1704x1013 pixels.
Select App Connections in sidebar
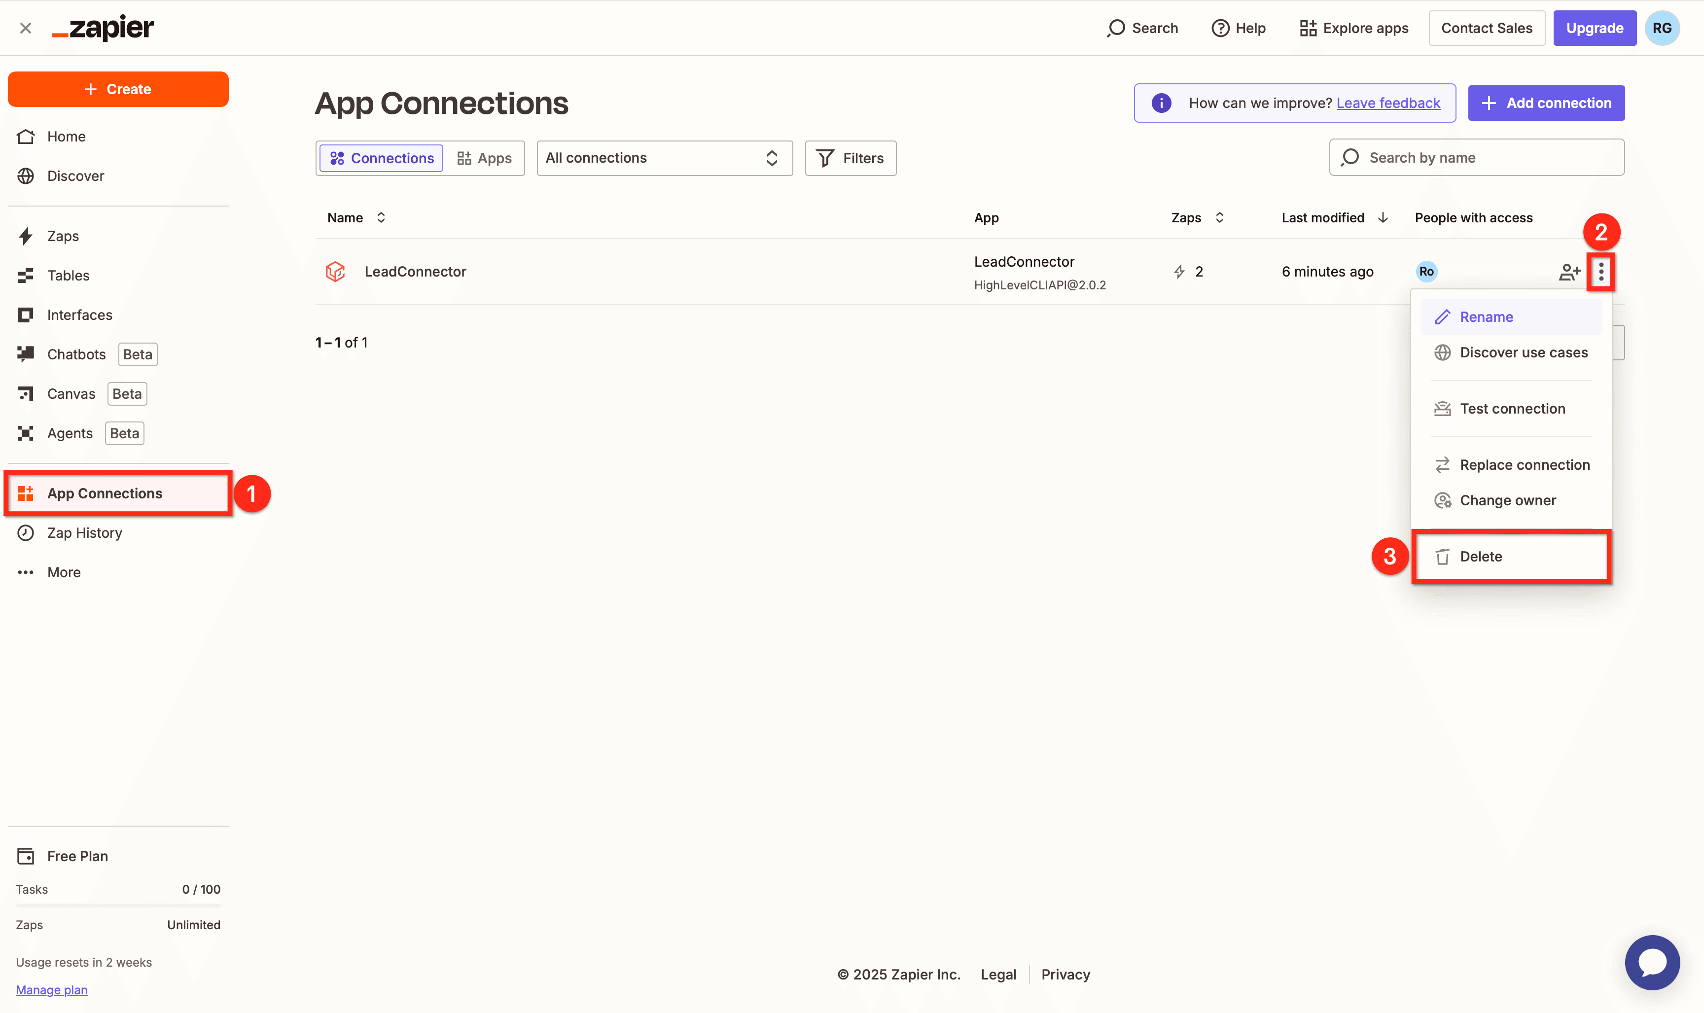[118, 493]
